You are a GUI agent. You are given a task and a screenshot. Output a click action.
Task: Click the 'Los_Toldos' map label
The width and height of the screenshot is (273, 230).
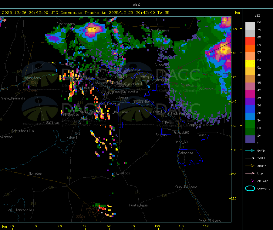click(121, 173)
